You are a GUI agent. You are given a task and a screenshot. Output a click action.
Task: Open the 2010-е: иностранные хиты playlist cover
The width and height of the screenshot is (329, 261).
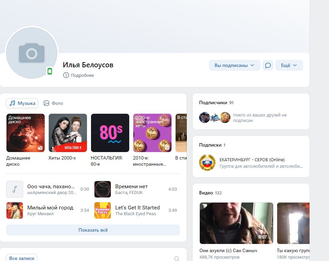tap(152, 133)
